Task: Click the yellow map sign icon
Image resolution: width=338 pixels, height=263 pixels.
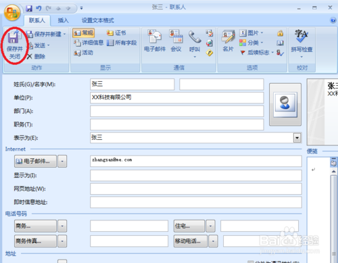Action: click(210, 53)
